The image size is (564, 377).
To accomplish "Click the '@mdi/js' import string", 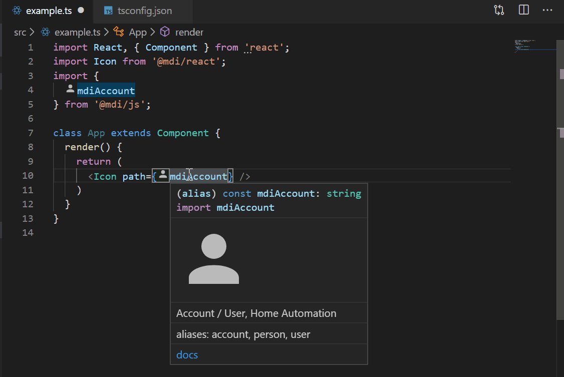I will tap(119, 105).
